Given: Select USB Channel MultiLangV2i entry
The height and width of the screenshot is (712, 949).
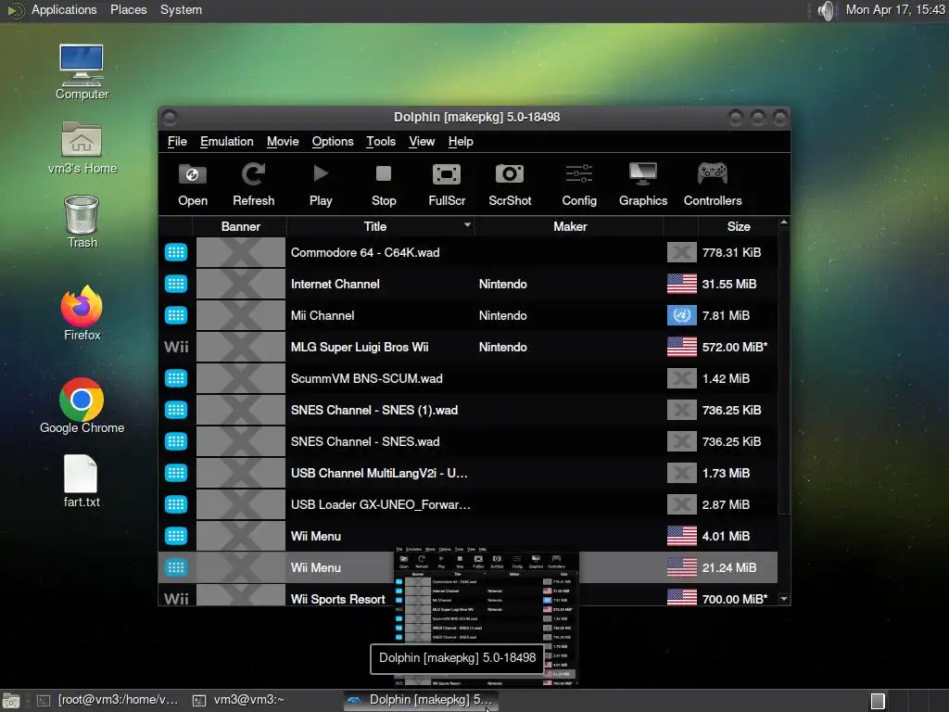Looking at the screenshot, I should coord(379,473).
